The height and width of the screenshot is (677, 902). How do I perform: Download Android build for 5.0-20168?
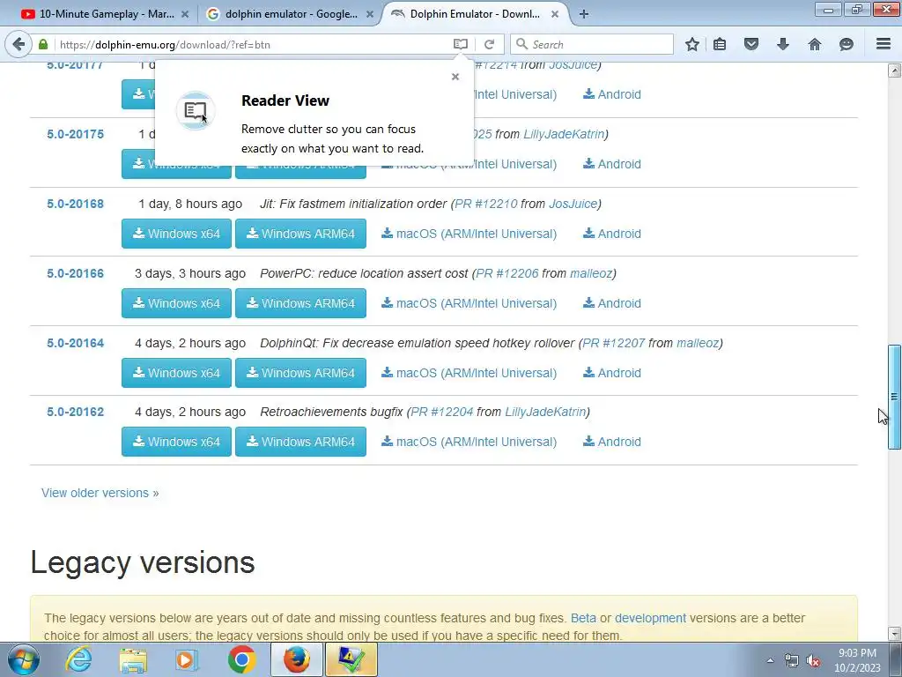612,234
